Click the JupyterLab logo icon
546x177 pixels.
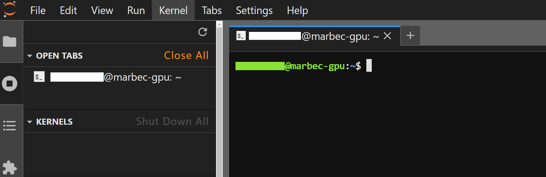(x=10, y=9)
